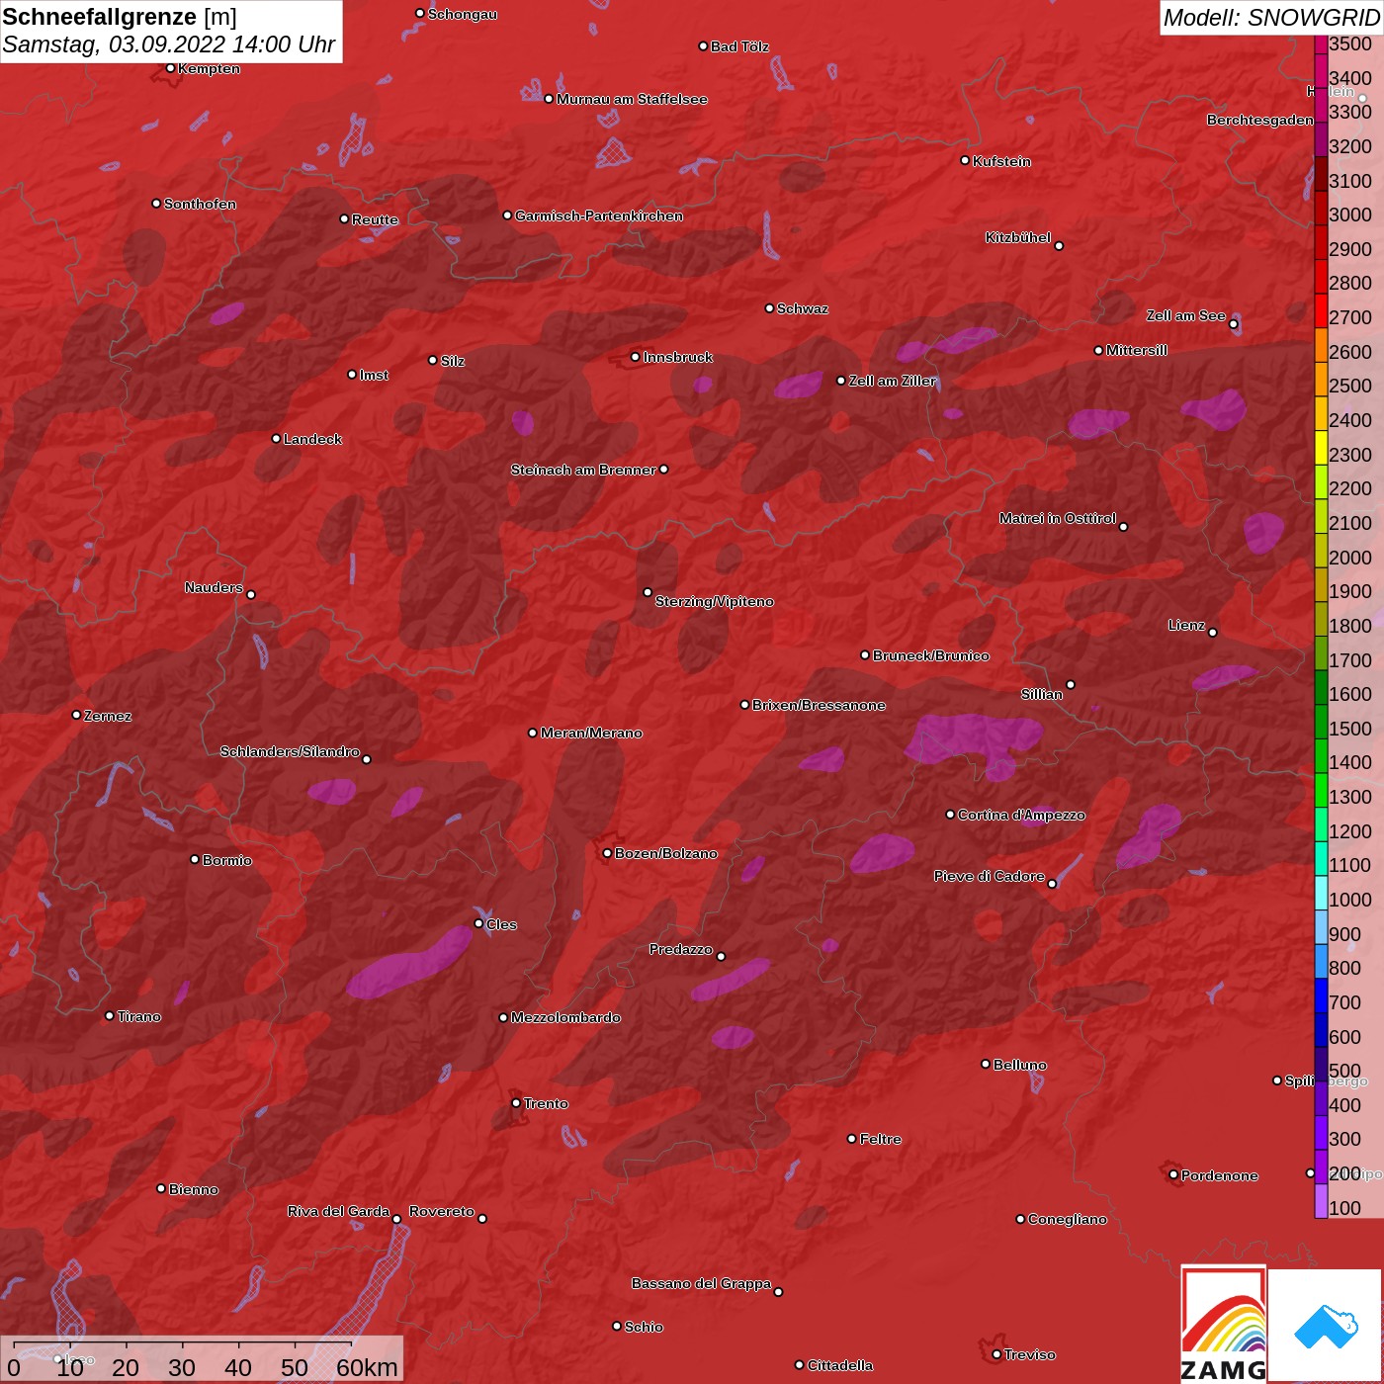Click the 'Silz' label
This screenshot has width=1384, height=1384.
coord(453,361)
